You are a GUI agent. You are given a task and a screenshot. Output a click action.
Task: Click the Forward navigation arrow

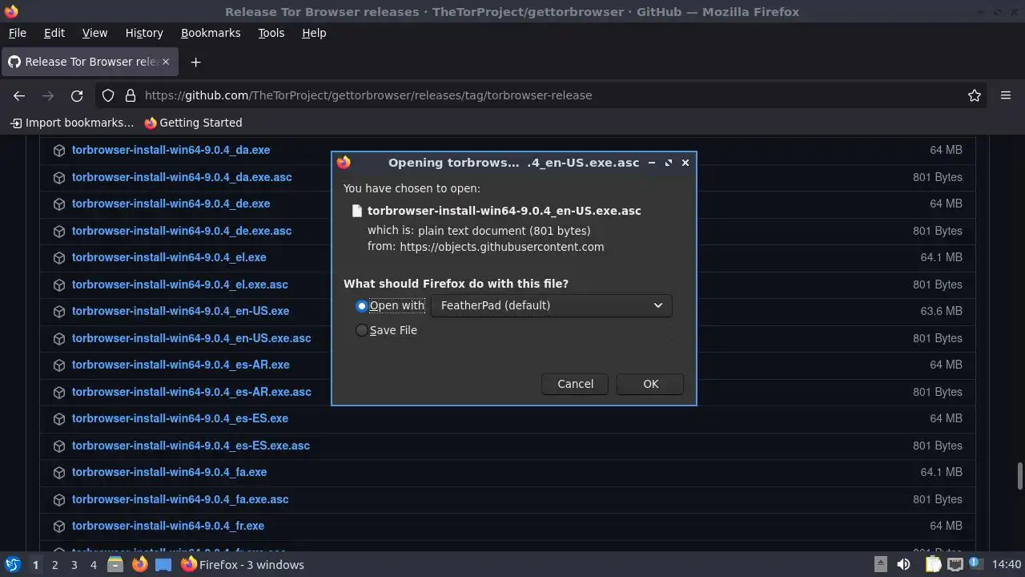48,95
